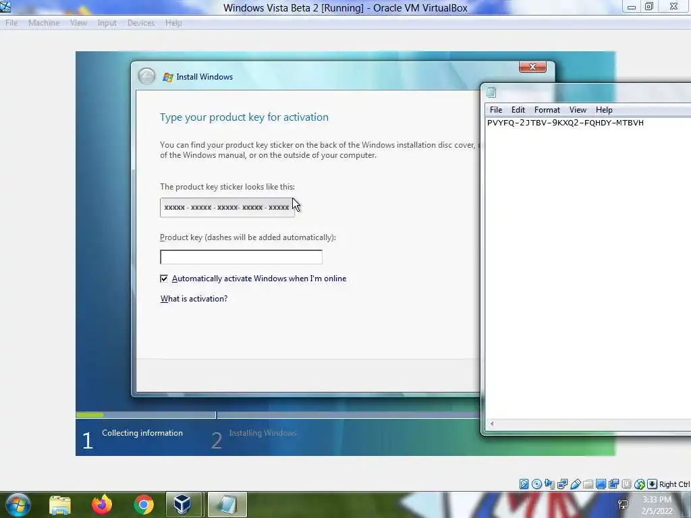Switch to VirtualBox via its taskbar icon

coord(182,505)
